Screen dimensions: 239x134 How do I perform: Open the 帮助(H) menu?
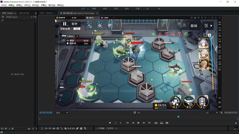[x=60, y=5]
